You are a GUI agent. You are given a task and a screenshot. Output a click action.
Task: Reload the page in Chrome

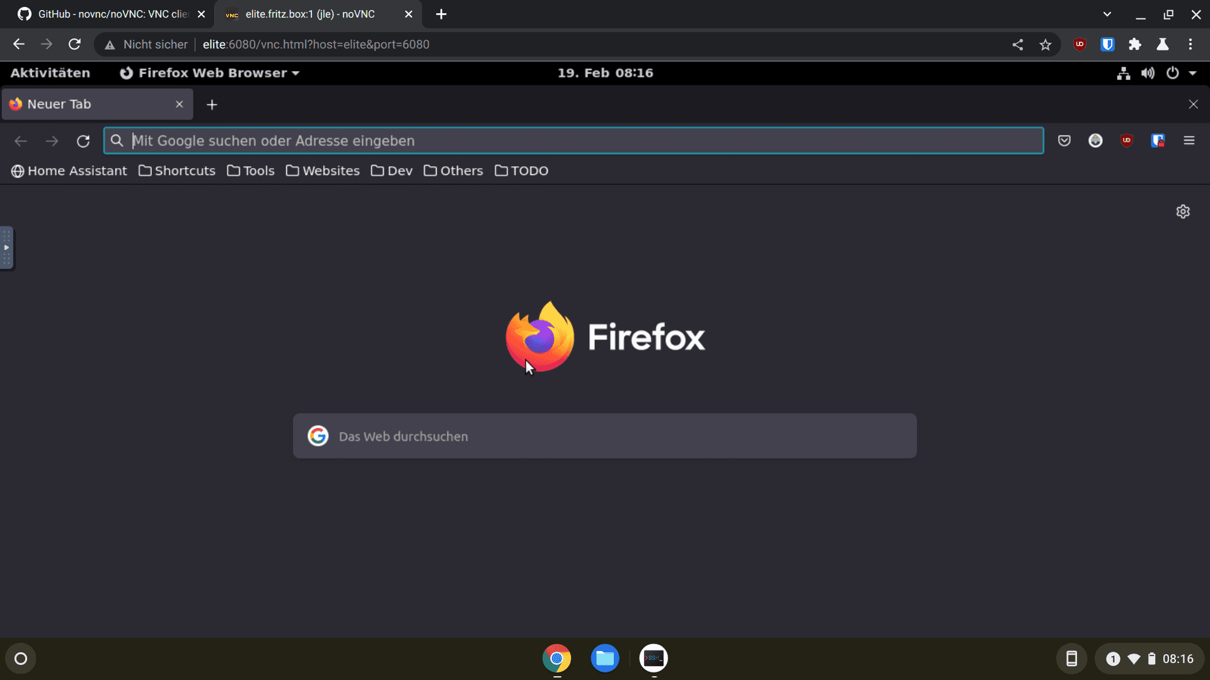(x=74, y=44)
